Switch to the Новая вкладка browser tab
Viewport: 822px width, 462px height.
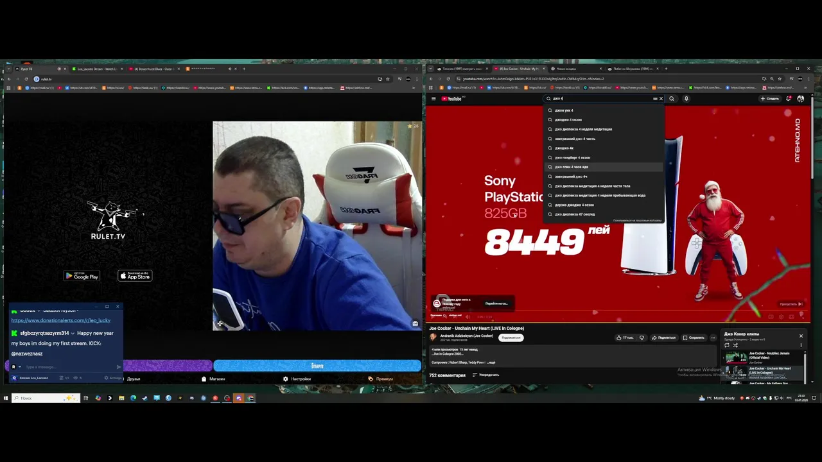575,69
